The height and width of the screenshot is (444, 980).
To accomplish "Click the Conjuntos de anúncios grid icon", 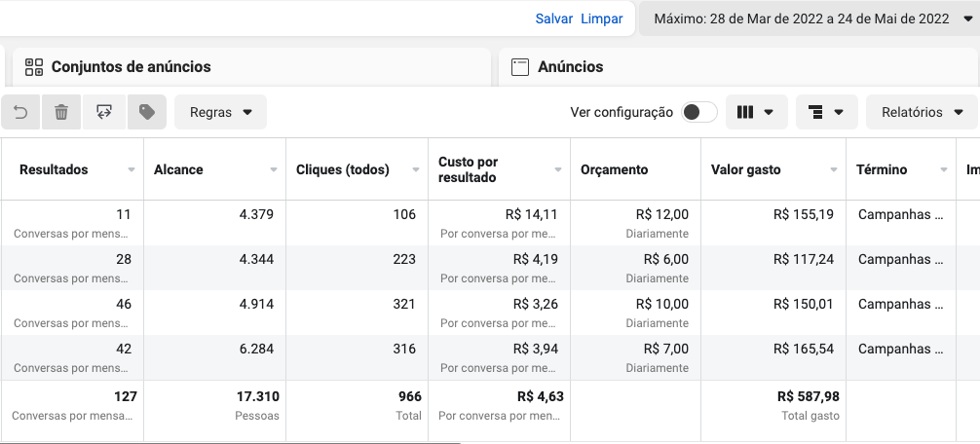I will pyautogui.click(x=34, y=67).
